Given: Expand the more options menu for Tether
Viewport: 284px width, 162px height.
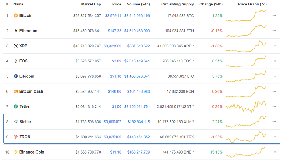Looking at the screenshot, I should [x=274, y=106].
